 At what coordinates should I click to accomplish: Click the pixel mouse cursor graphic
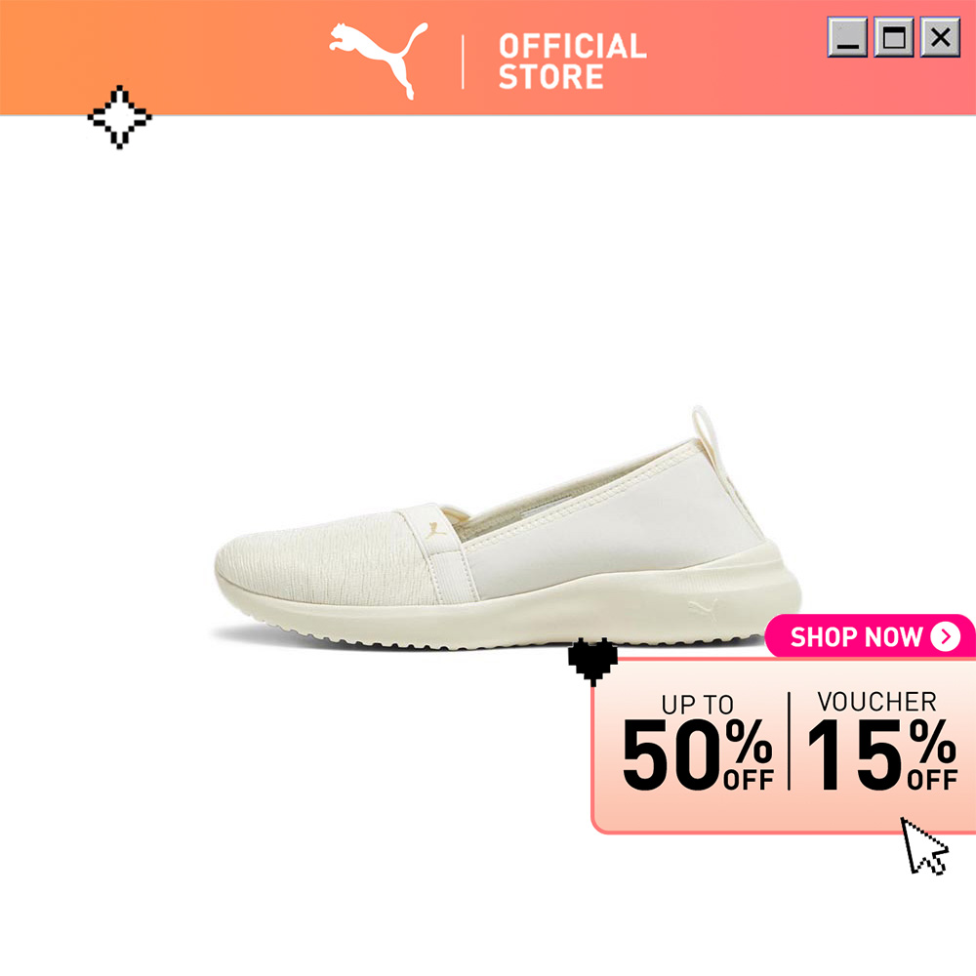click(924, 846)
